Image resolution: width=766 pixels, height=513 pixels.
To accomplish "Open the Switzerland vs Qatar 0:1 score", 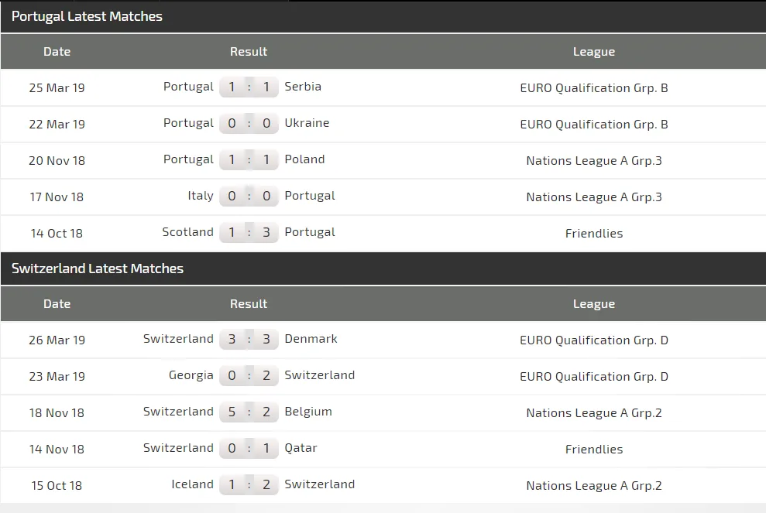I will [249, 449].
